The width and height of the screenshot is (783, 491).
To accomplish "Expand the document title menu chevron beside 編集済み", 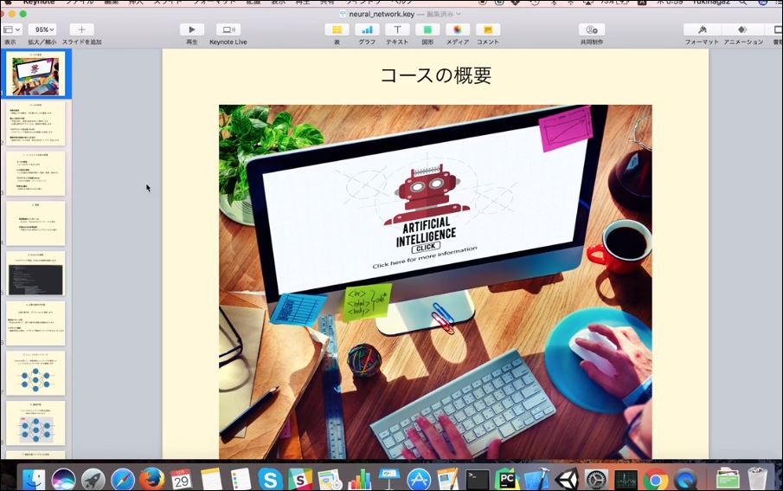I will click(459, 14).
